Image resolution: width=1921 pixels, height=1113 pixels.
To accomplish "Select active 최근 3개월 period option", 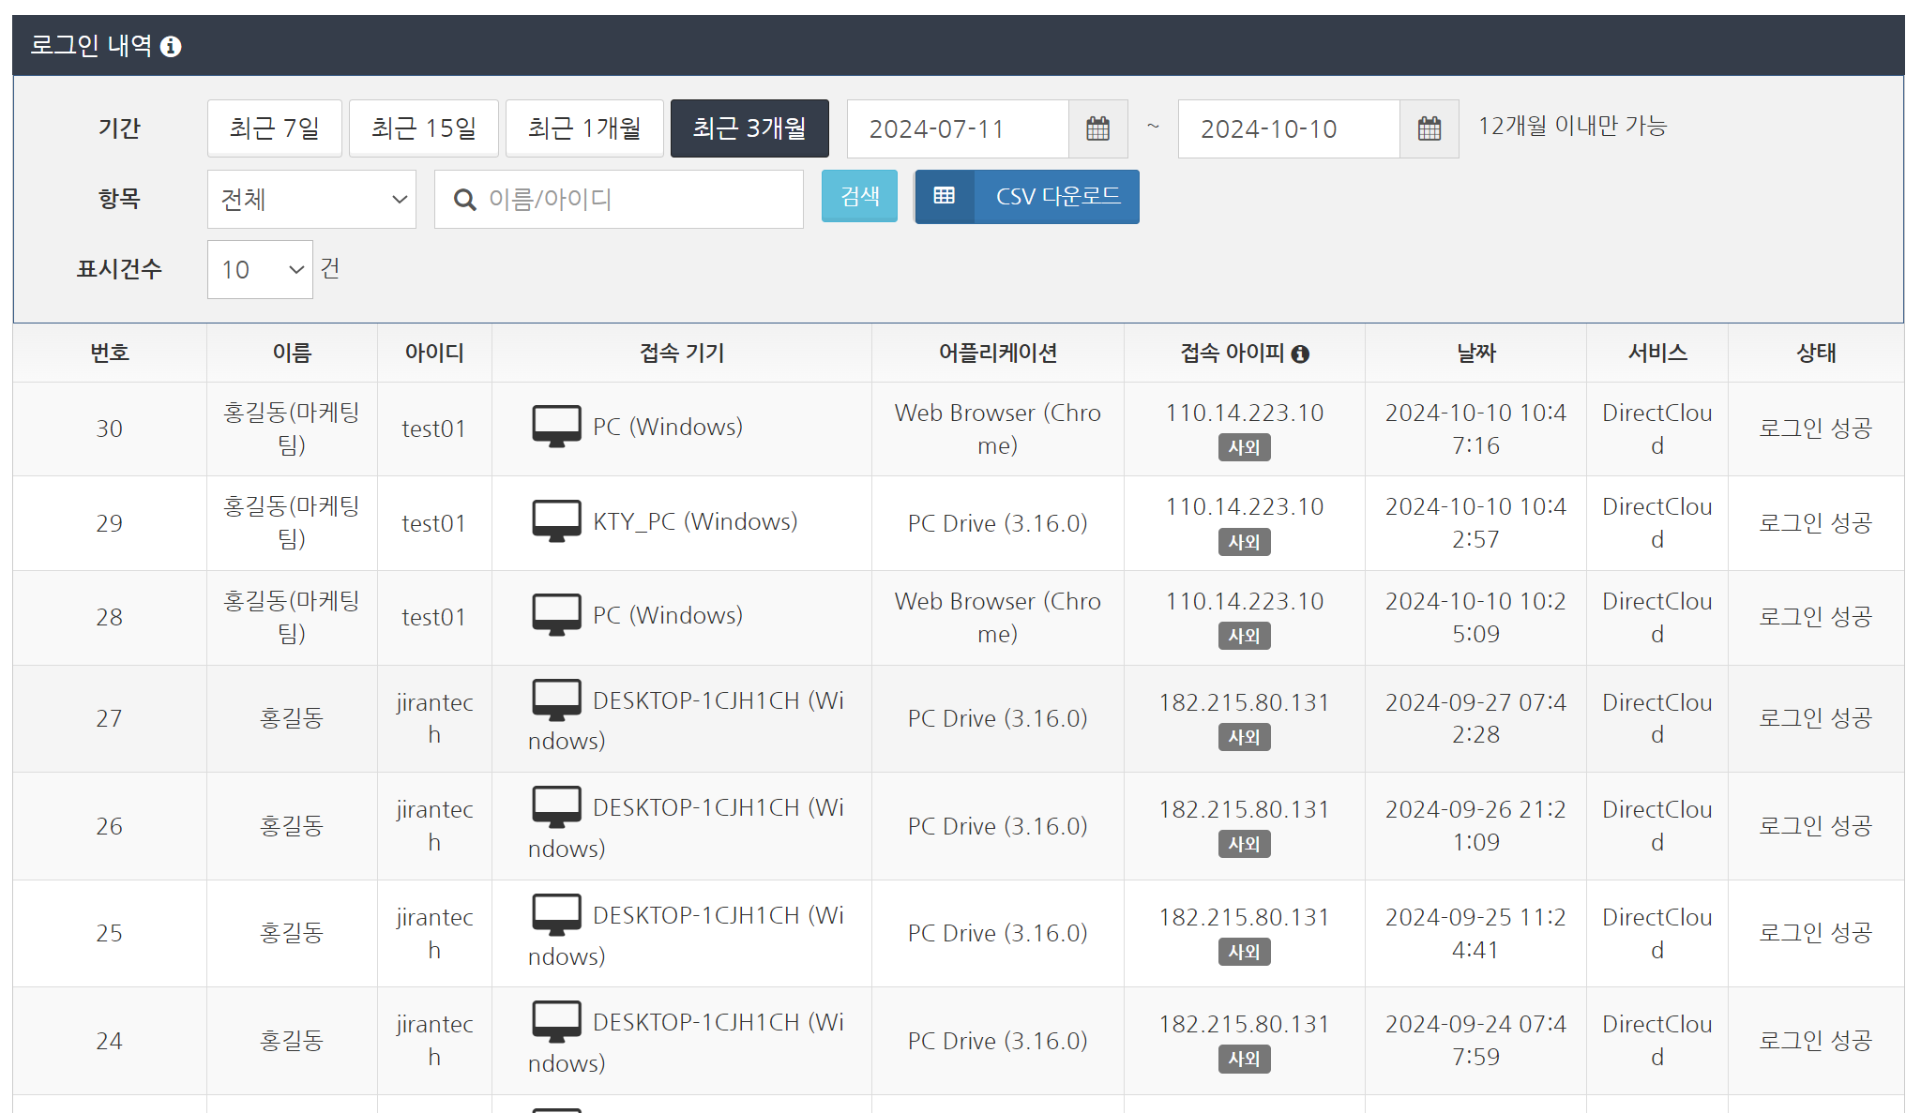I will point(749,128).
